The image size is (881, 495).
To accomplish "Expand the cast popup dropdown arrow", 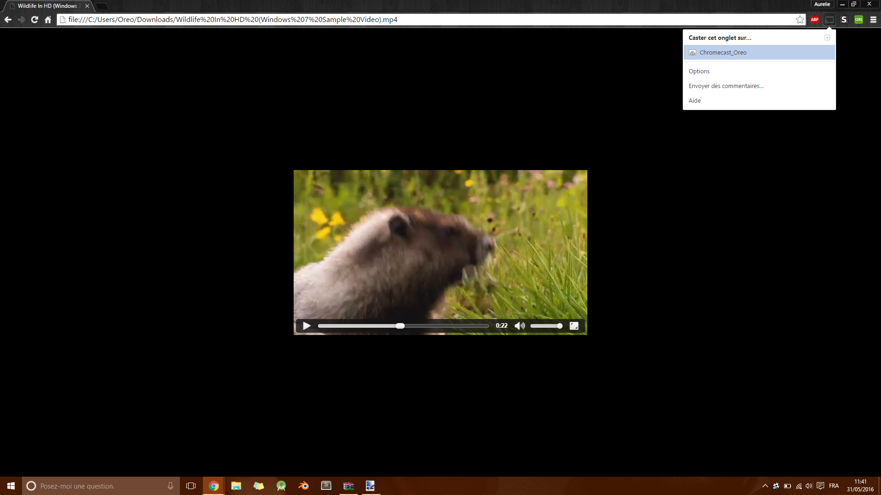I will tap(827, 38).
